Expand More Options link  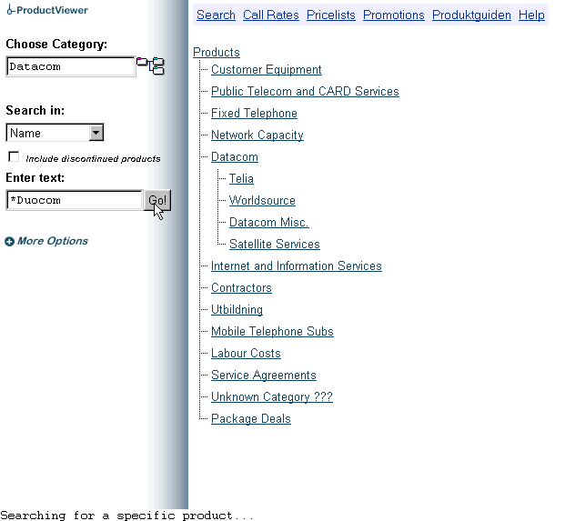click(53, 241)
